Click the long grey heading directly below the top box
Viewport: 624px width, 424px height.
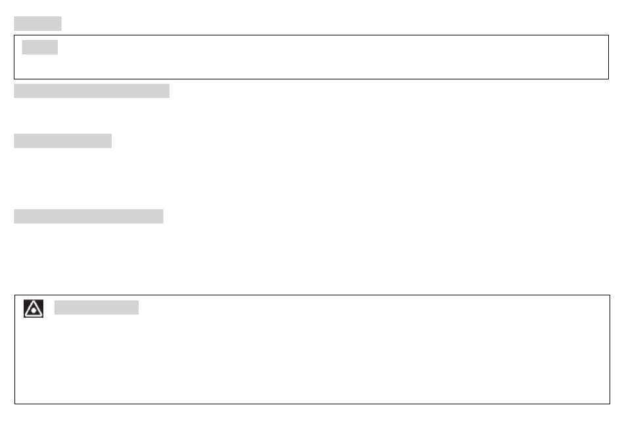tap(91, 91)
